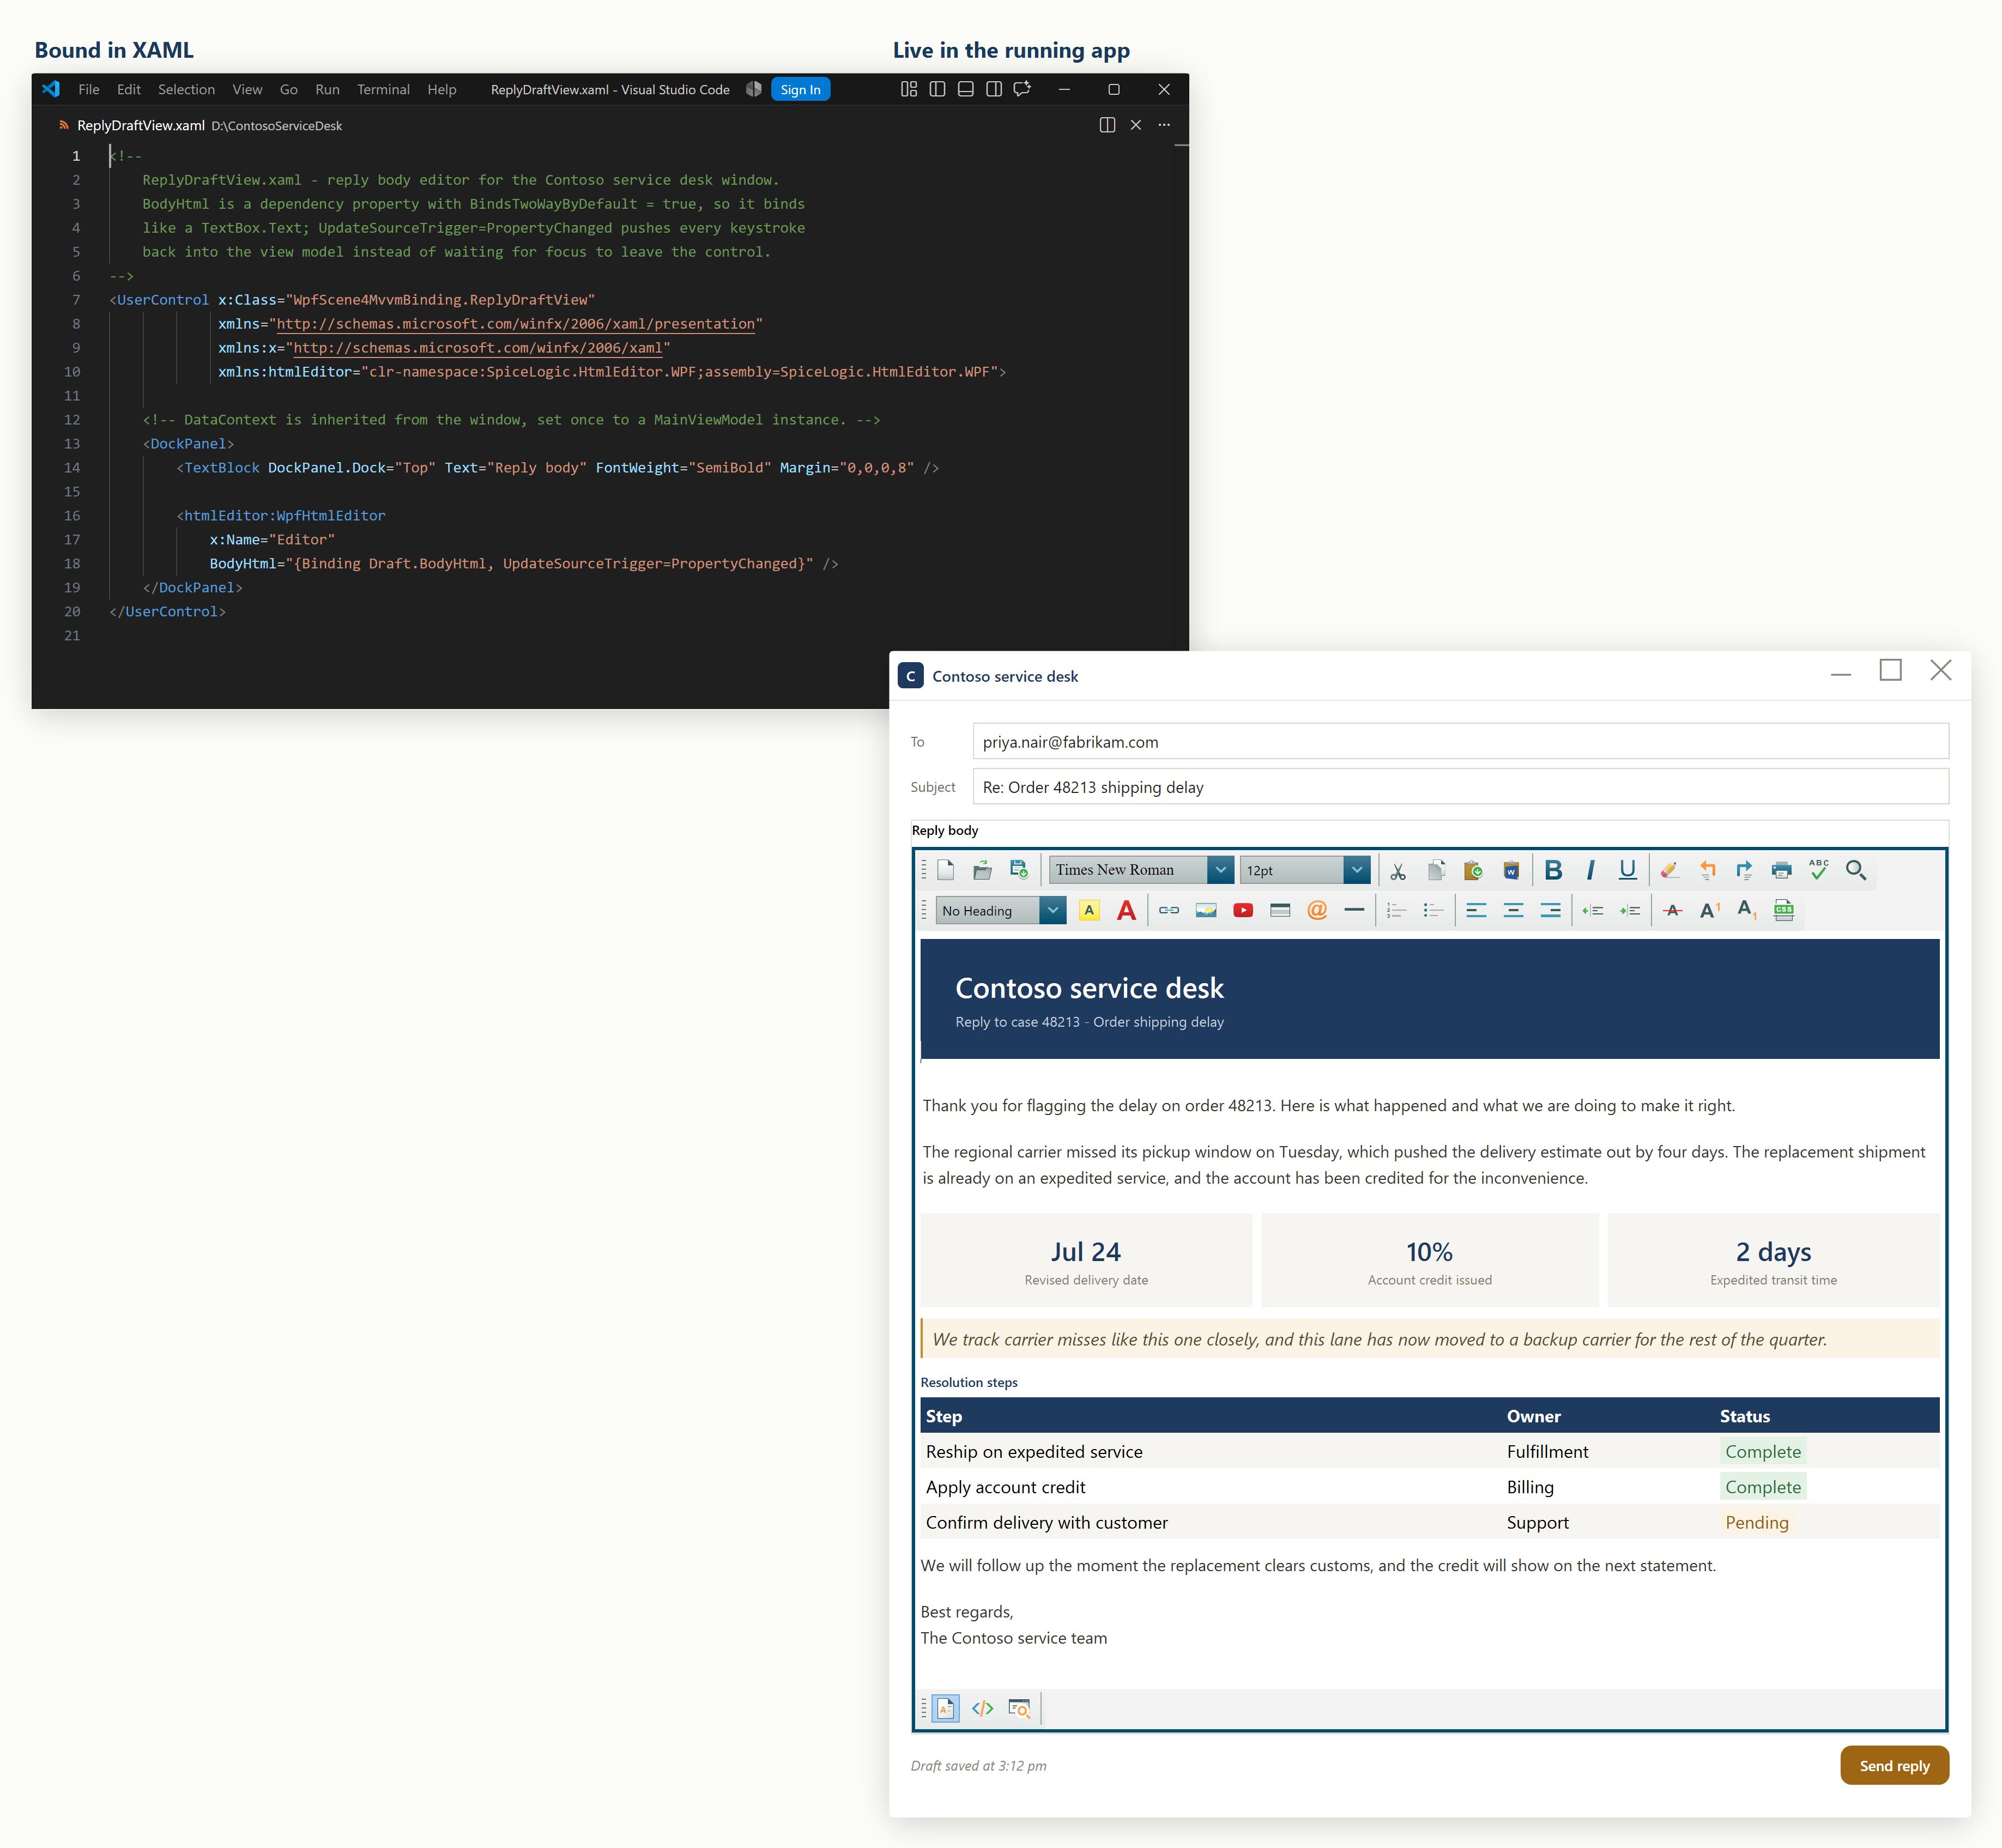This screenshot has width=2002, height=1848.
Task: Click the Open file folder icon
Action: pos(982,870)
